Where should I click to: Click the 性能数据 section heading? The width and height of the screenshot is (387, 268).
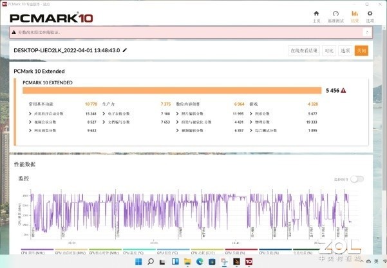(24, 164)
